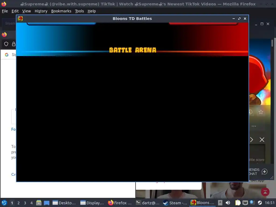Click the Steam window scrollbar
276x207 pixels.
click(272, 43)
